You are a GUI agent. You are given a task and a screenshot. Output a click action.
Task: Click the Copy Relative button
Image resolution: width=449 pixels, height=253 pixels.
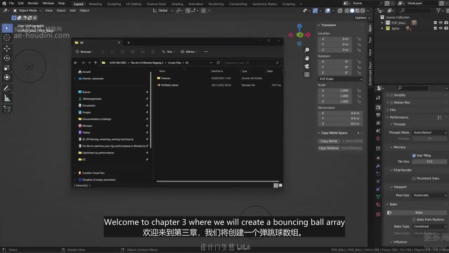329,148
